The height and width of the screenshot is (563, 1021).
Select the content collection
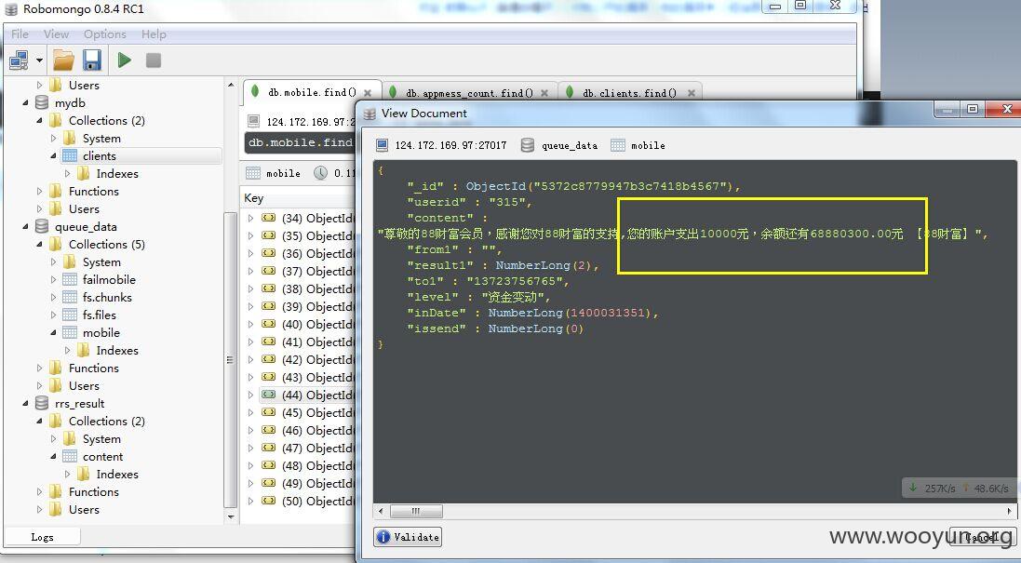click(102, 457)
